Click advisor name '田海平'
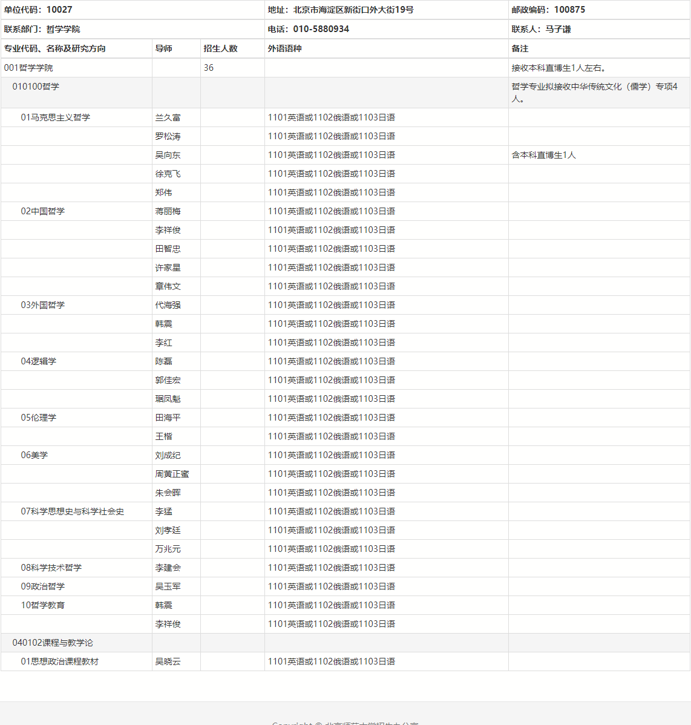Image resolution: width=691 pixels, height=725 pixels. pyautogui.click(x=168, y=418)
